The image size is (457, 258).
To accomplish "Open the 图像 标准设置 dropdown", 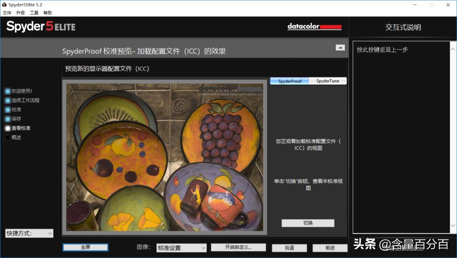I will coord(181,248).
